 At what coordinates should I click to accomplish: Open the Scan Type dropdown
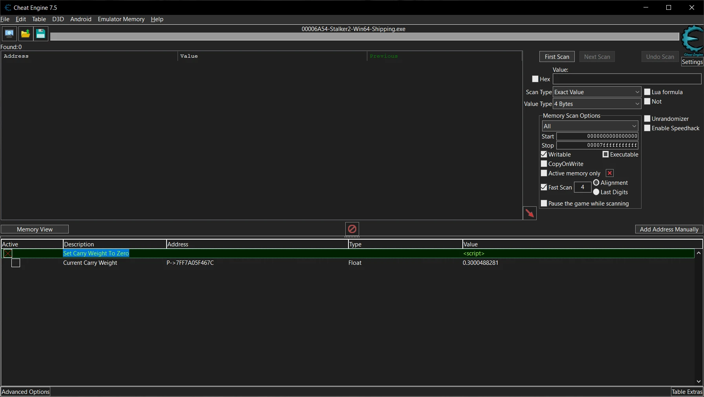597,92
